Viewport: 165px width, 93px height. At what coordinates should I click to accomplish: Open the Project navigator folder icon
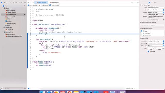click(2, 2)
